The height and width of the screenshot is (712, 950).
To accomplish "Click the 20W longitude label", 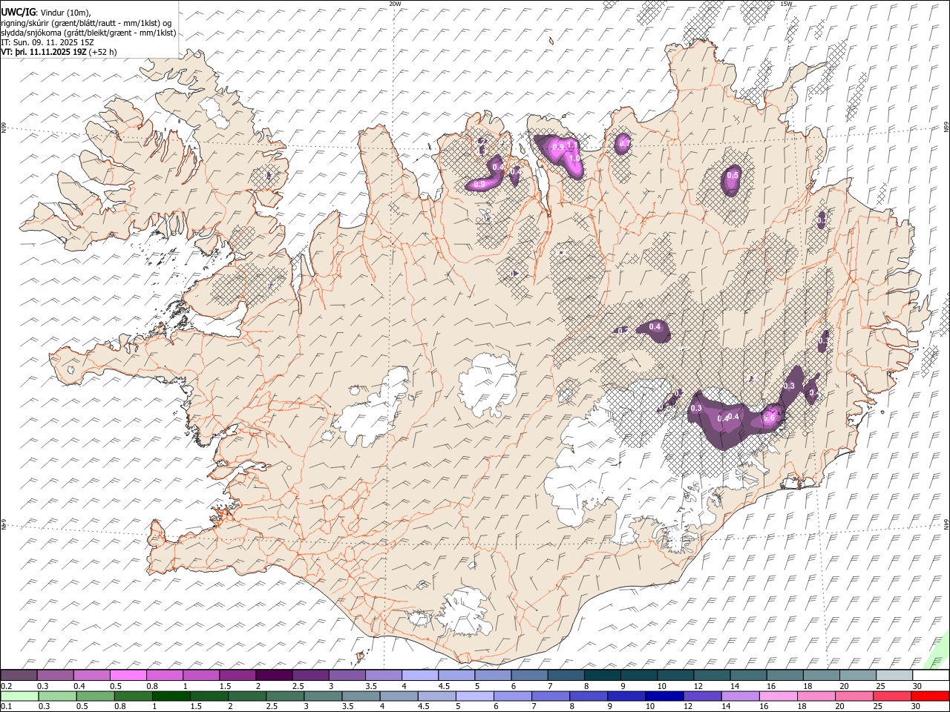I will [x=396, y=4].
